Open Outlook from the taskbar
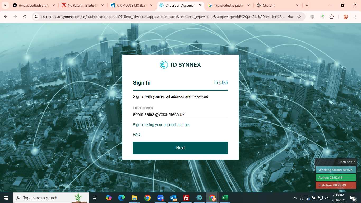This screenshot has height=203, width=361. coord(173,198)
